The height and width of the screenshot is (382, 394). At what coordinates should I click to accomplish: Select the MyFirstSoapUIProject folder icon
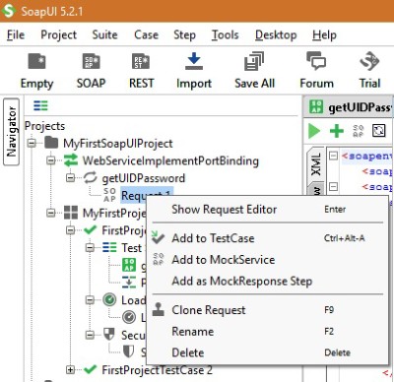pos(51,143)
